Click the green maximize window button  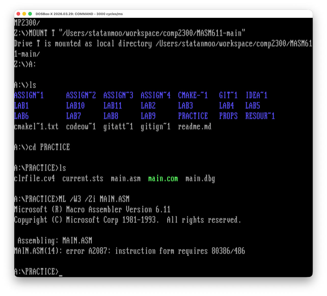30,14
